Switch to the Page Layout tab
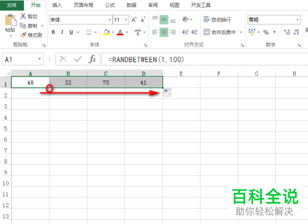The image size is (308, 224). click(83, 5)
